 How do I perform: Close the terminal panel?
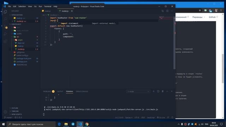(172, 91)
